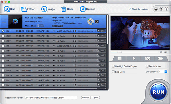
Task: Enable Use High Quality Engine
Action: [x=113, y=66]
